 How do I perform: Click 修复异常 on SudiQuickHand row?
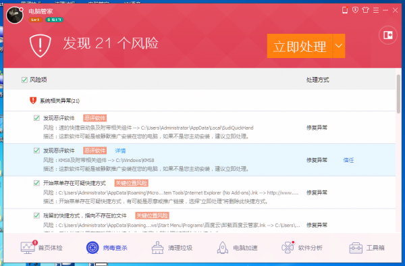pyautogui.click(x=317, y=128)
